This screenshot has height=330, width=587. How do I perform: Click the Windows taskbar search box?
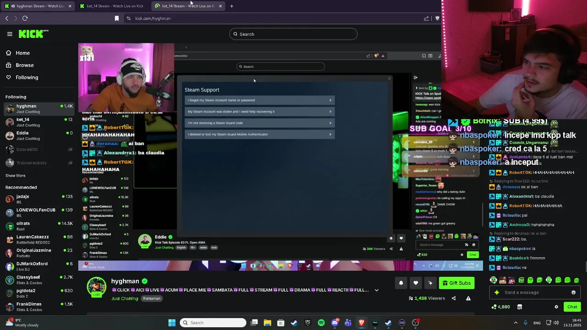[x=213, y=323]
